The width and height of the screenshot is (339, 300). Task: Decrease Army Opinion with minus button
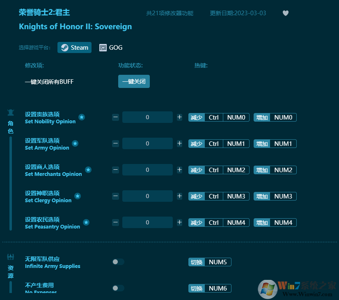(115, 143)
